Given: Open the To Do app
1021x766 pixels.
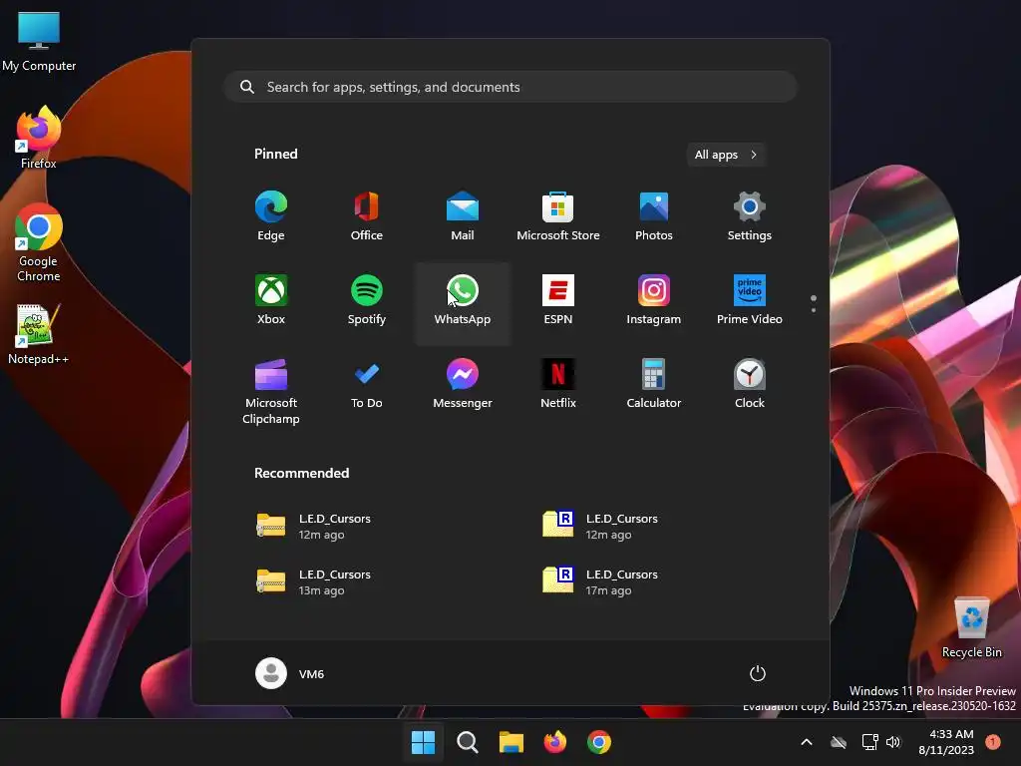Looking at the screenshot, I should pos(367,384).
